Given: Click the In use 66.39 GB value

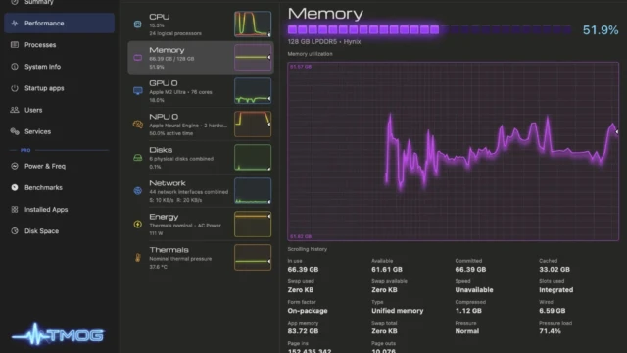Looking at the screenshot, I should 303,270.
